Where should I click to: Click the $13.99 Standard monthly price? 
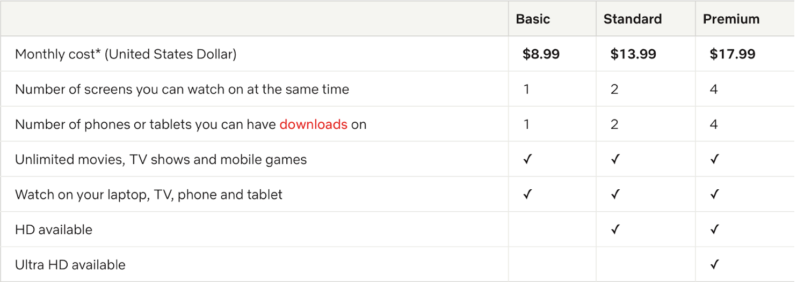tap(633, 54)
